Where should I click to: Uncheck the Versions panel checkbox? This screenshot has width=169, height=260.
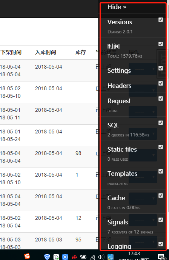(161, 20)
